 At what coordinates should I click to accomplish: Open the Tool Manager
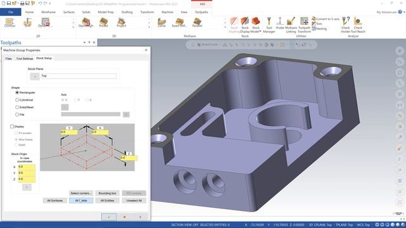pos(269,25)
